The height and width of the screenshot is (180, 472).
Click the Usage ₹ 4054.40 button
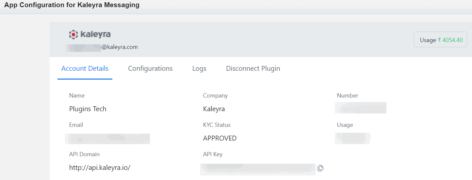tap(440, 40)
